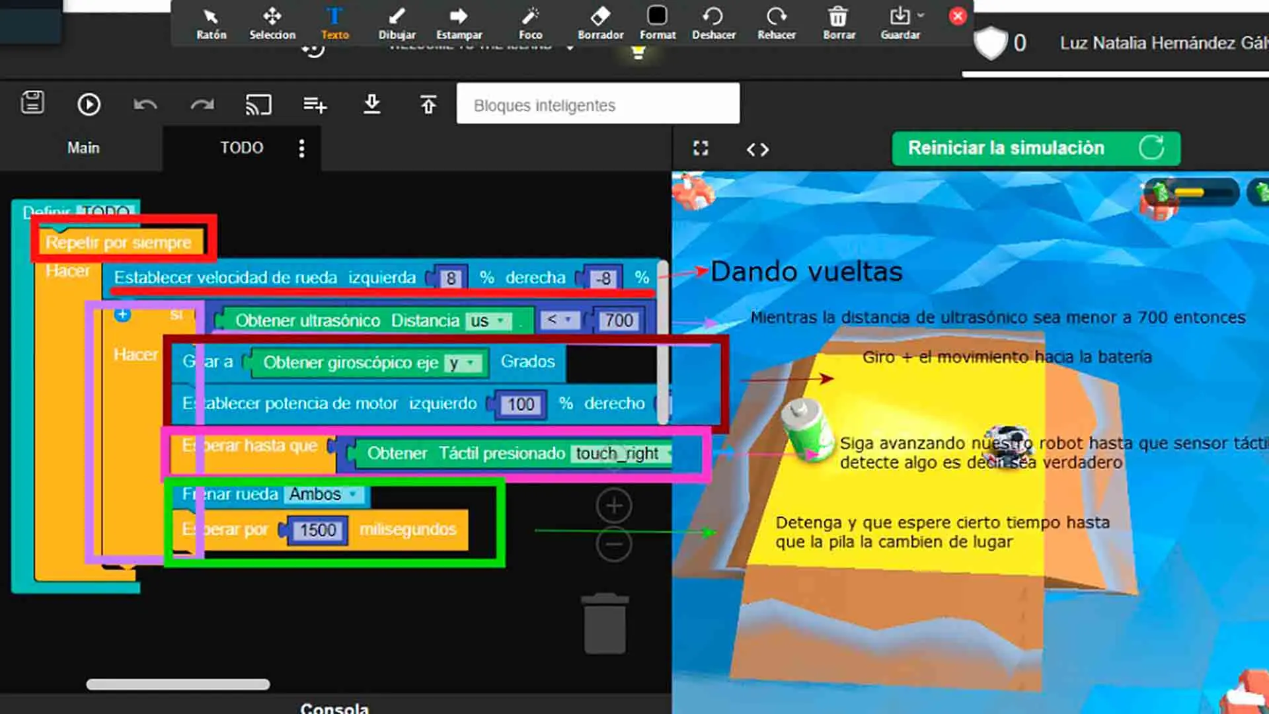Click the shield score icon
1269x714 pixels.
point(991,43)
